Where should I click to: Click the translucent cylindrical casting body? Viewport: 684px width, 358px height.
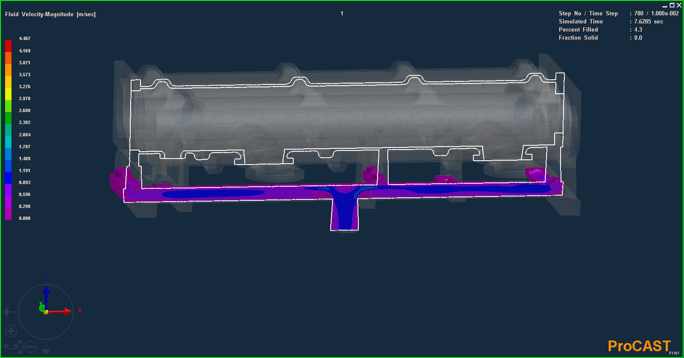coord(347,115)
